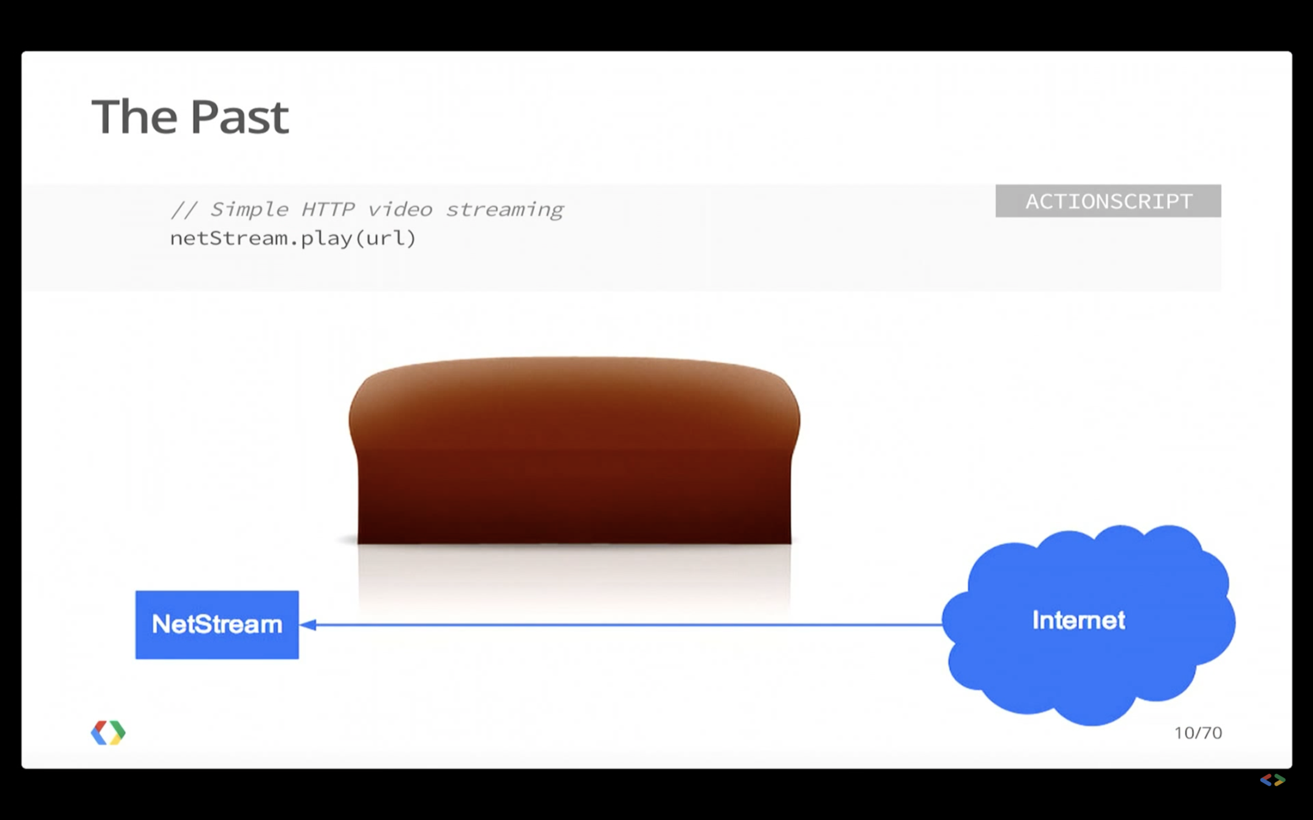Click the 'Simple HTTP video streaming' comment
The image size is (1313, 820).
click(367, 210)
